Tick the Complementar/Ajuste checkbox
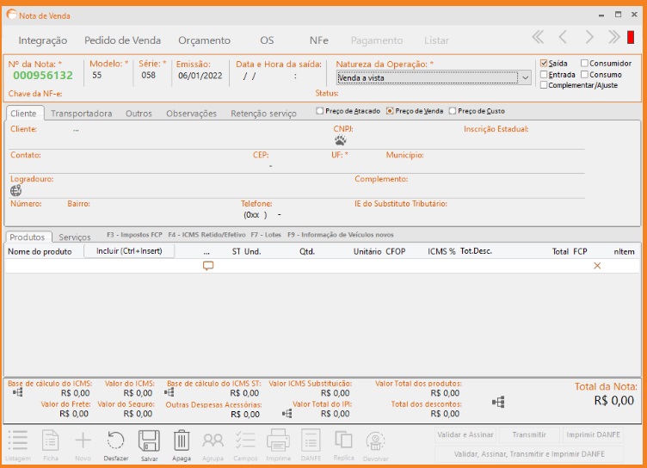Screen dimensions: 647x468 [x=544, y=85]
